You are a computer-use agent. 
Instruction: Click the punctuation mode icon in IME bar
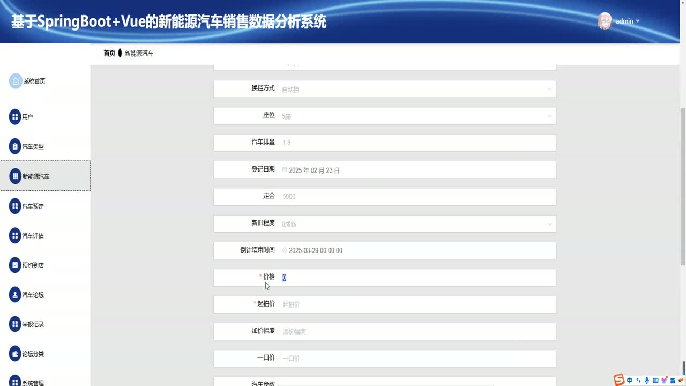click(x=638, y=381)
